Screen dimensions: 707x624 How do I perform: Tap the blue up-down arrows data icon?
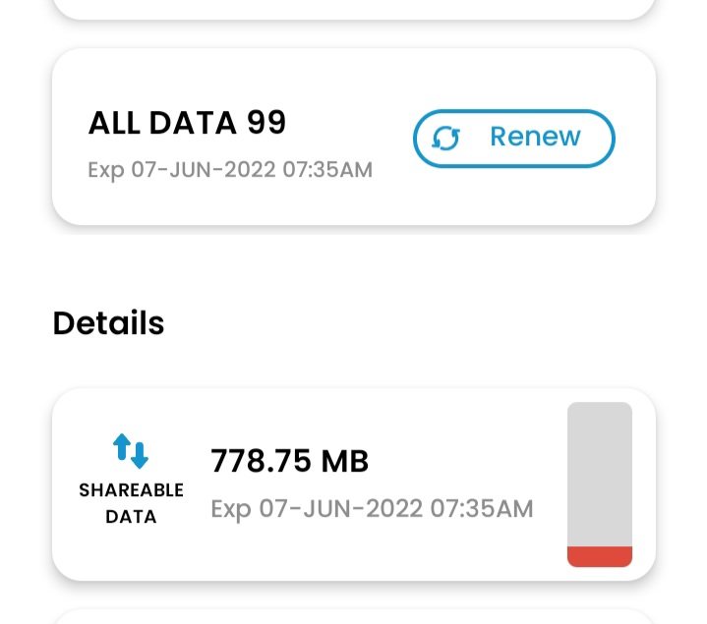(131, 451)
